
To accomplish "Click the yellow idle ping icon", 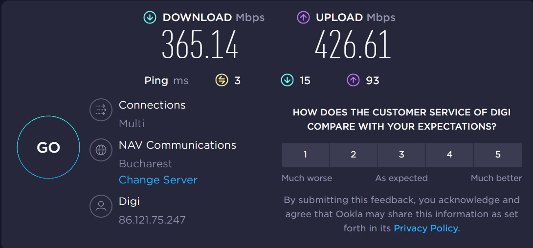I will pyautogui.click(x=222, y=81).
